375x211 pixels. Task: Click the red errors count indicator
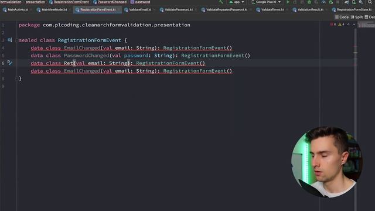(333, 25)
